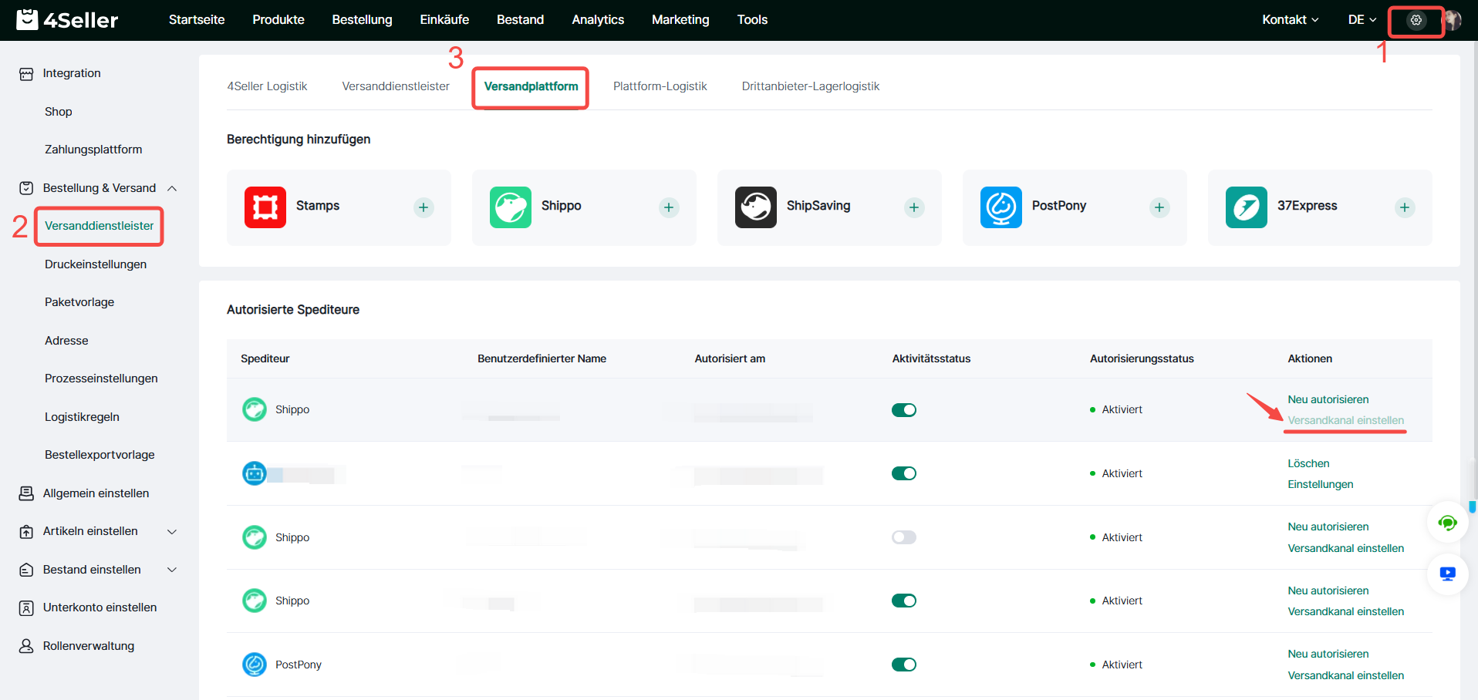The image size is (1478, 700).
Task: Click the plus icon on Stamps card
Action: [423, 207]
